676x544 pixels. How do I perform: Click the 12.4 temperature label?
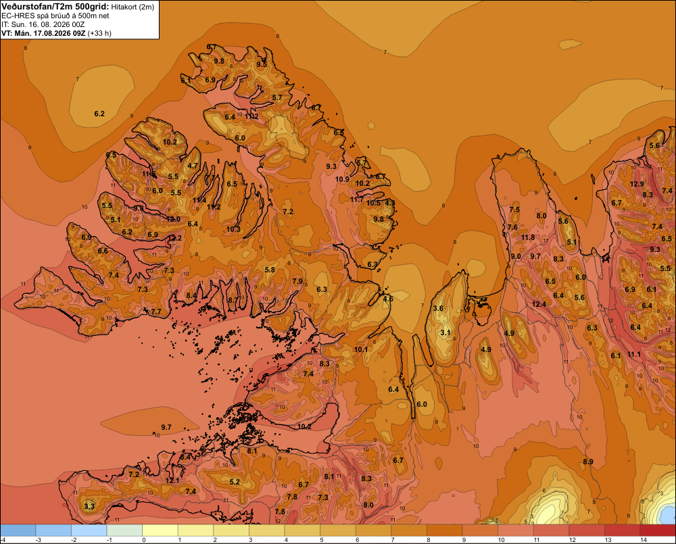539,304
